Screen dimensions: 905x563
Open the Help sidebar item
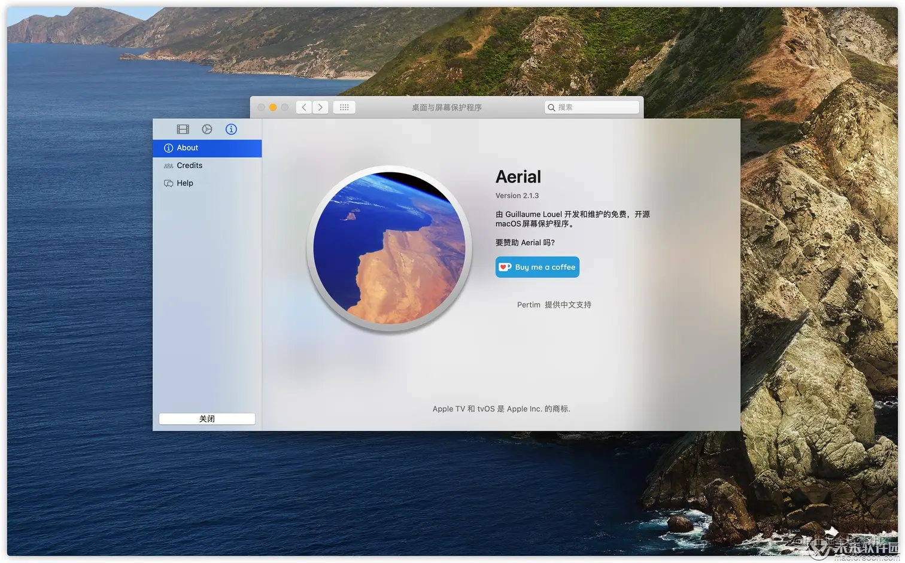(207, 184)
